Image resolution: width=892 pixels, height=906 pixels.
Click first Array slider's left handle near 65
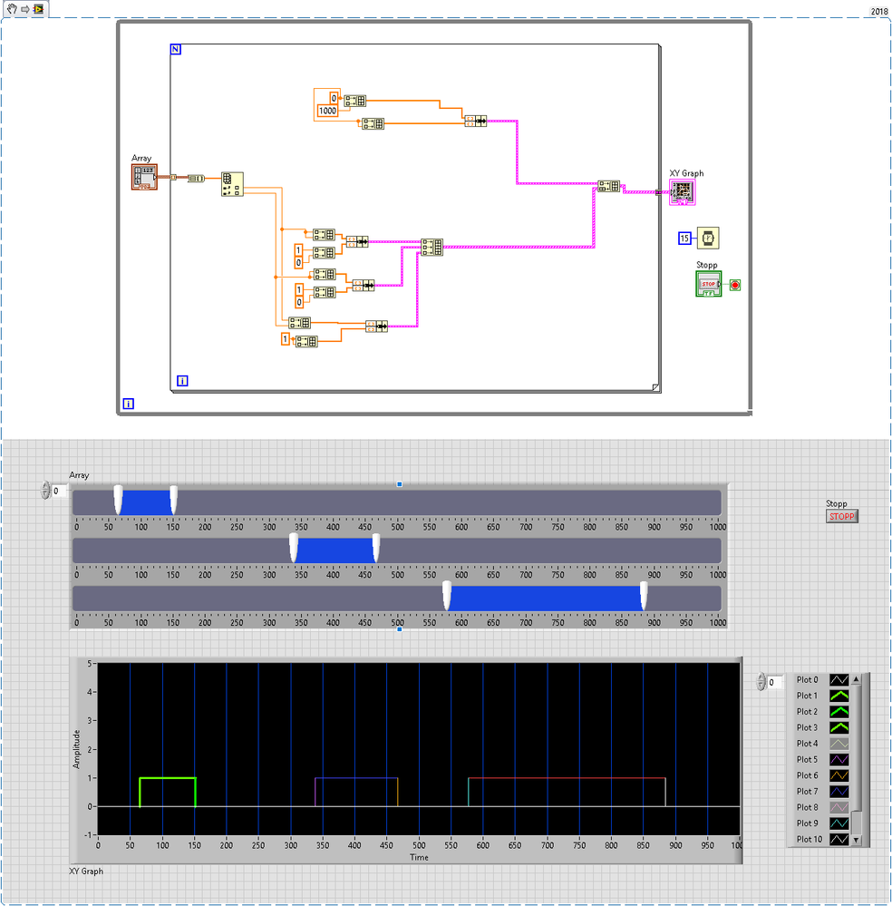pos(118,500)
